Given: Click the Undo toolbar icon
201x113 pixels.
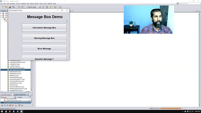Looking at the screenshot, I should click(x=19, y=7).
